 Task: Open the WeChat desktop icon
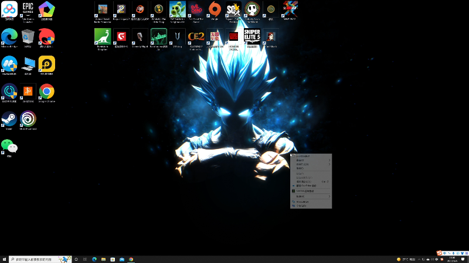point(9,148)
